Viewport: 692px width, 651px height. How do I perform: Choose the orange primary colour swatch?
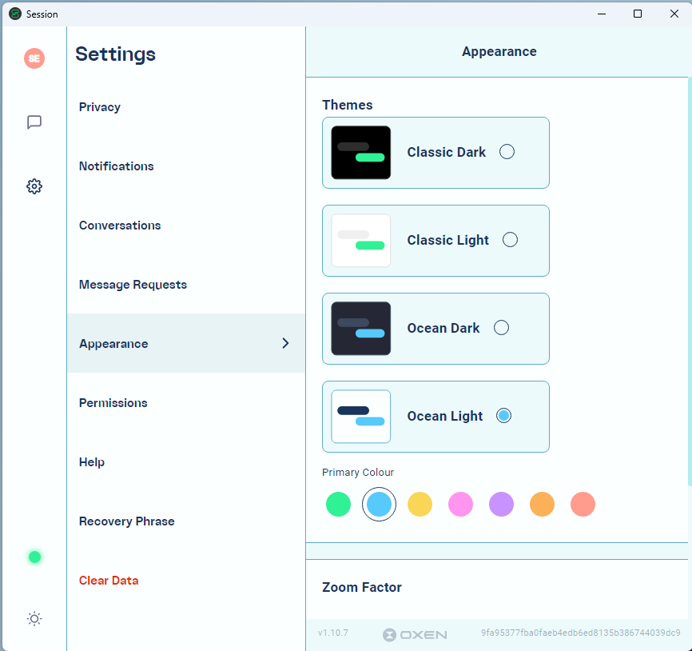542,504
